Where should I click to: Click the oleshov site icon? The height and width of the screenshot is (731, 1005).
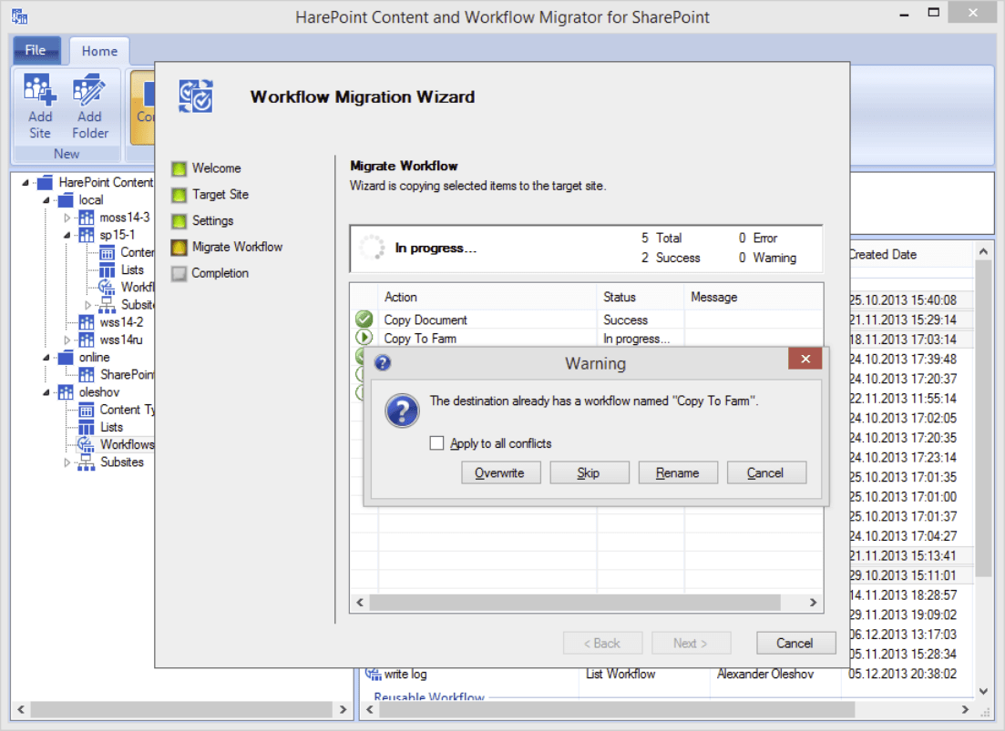[66, 392]
